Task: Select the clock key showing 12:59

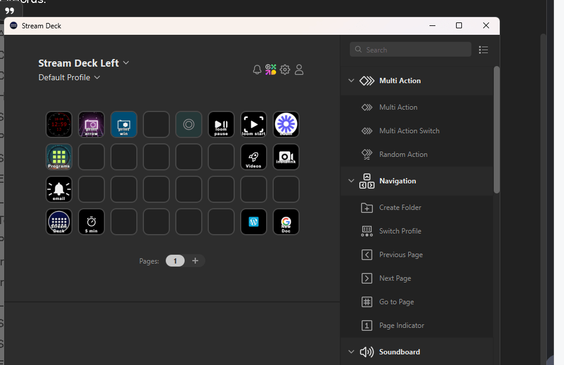Action: pyautogui.click(x=59, y=124)
